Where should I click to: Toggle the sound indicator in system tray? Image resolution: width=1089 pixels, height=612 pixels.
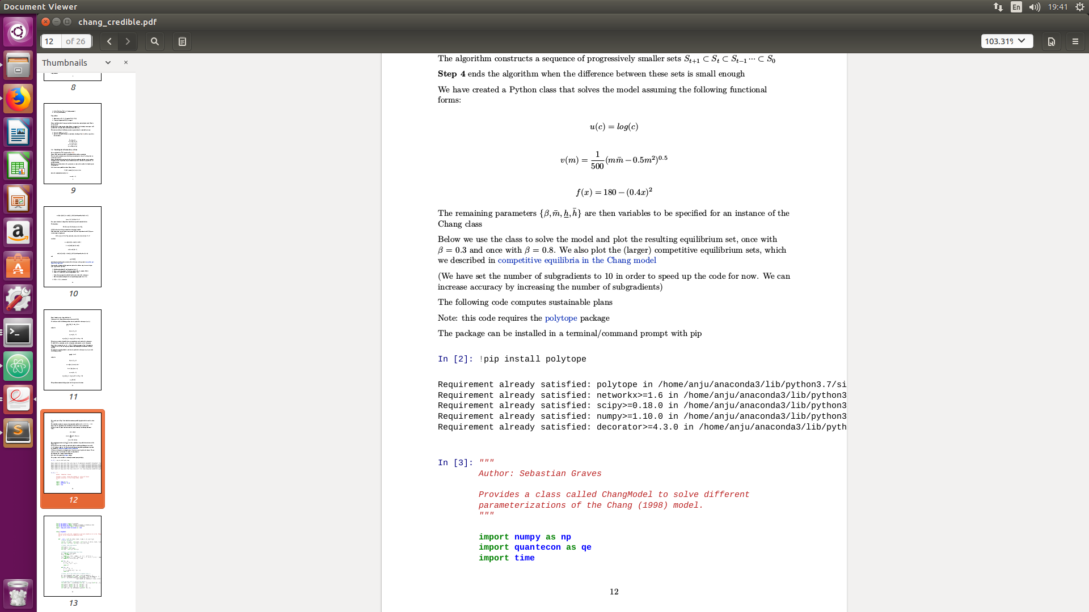point(1033,7)
